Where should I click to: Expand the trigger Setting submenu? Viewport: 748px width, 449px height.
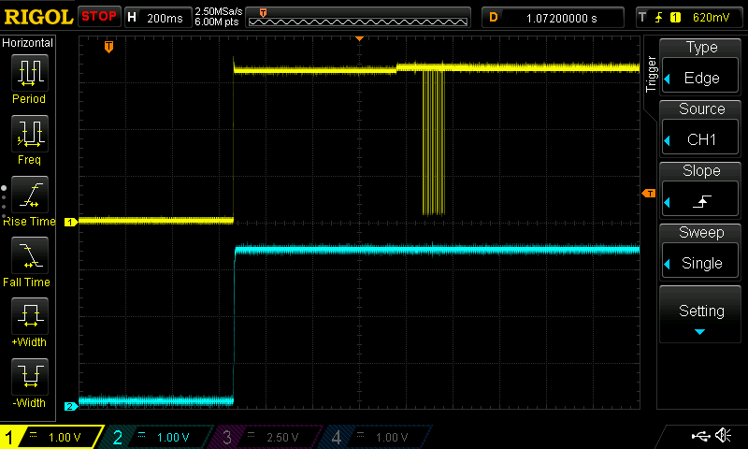700,314
